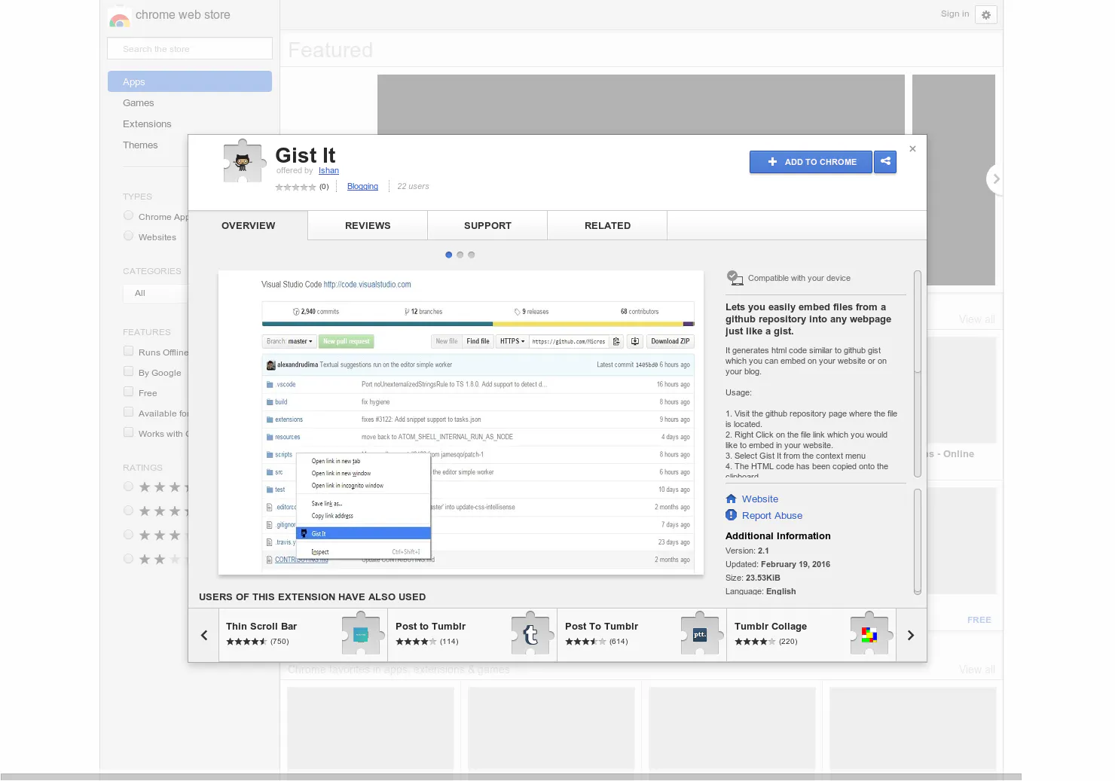Open the store settings gear
This screenshot has width=1115, height=781.
pos(986,14)
